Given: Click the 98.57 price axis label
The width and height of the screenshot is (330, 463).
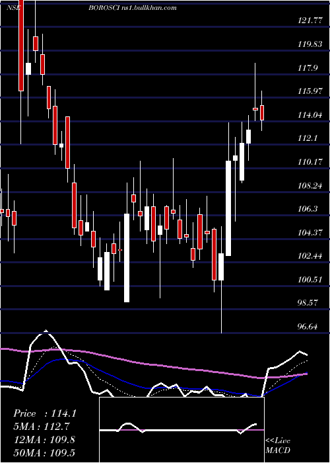Looking at the screenshot, I should click(309, 303).
